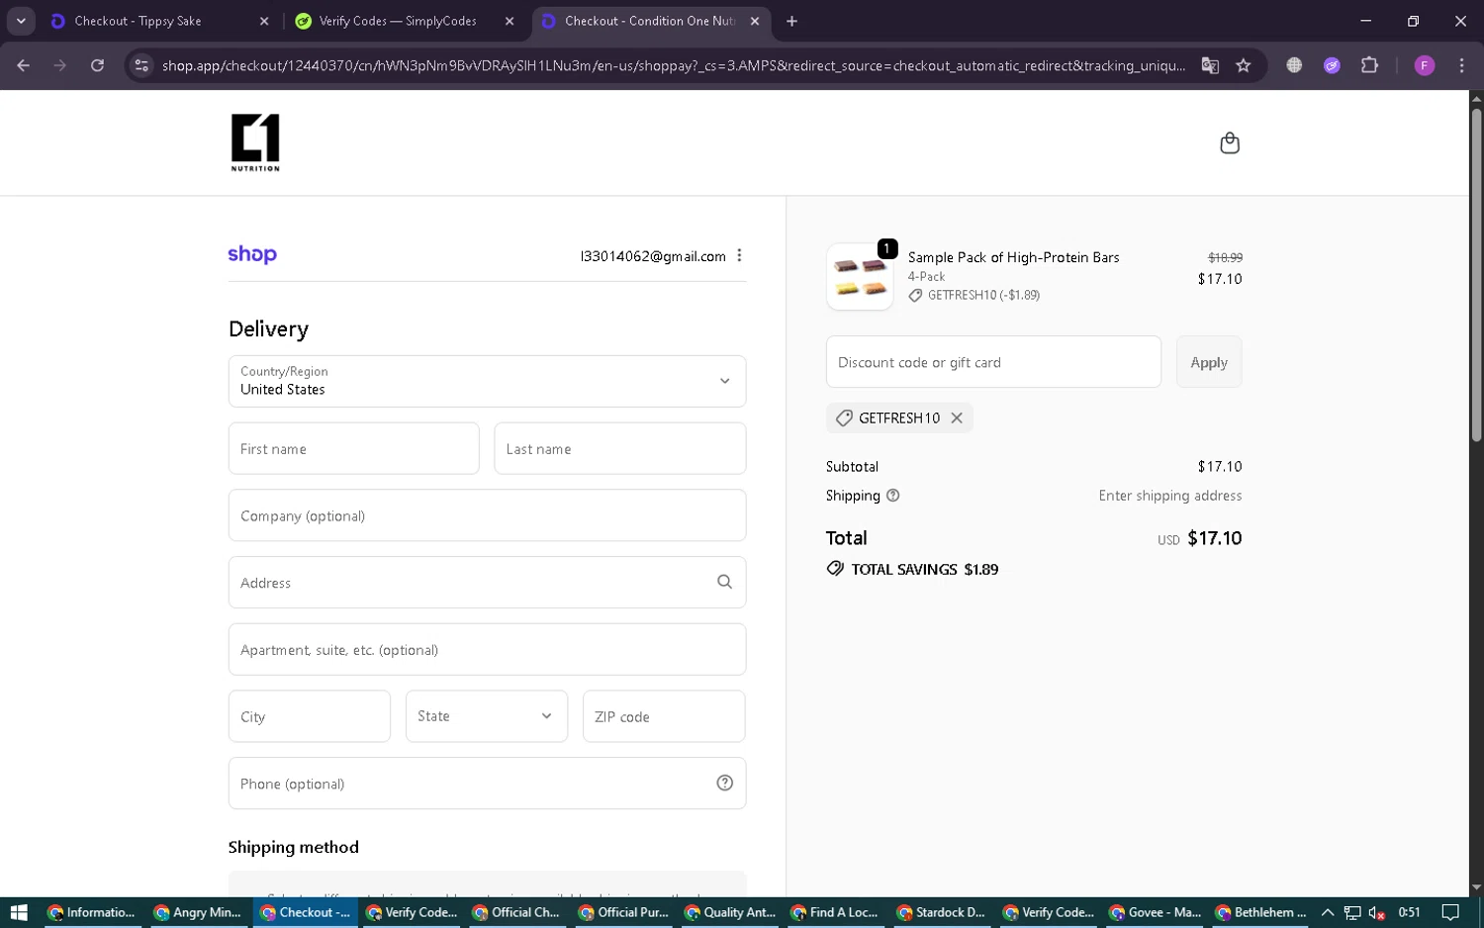
Task: Open a new browser tab
Action: coord(791,21)
